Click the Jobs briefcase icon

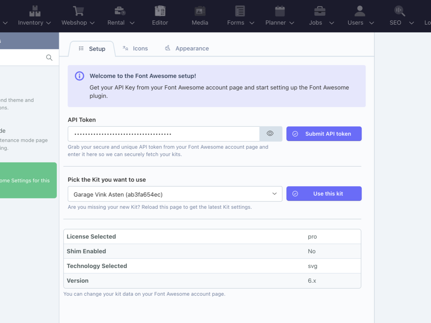320,11
